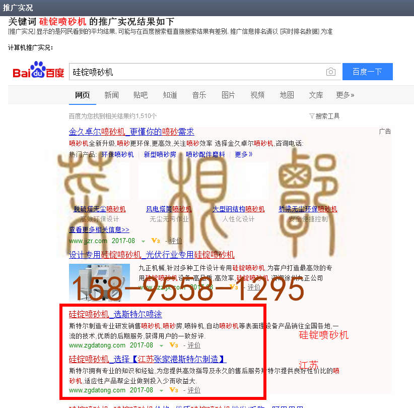The width and height of the screenshot is (414, 408).
Task: Click 喷砂配件磨料 hot product link
Action: coord(205,154)
